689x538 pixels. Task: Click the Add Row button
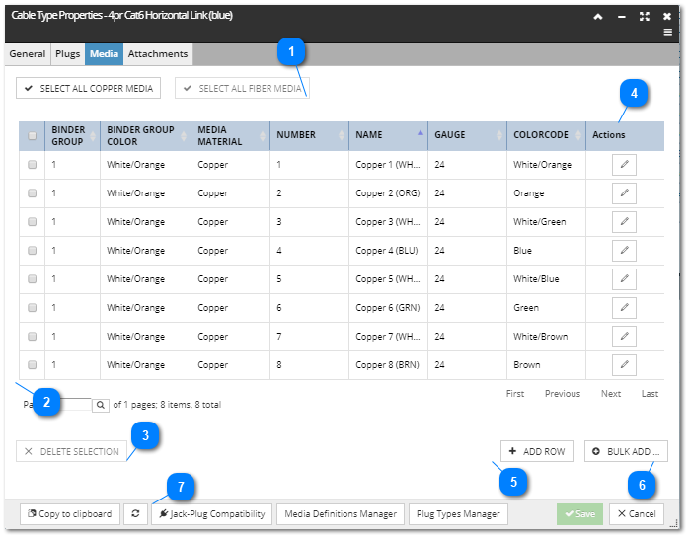pos(537,451)
